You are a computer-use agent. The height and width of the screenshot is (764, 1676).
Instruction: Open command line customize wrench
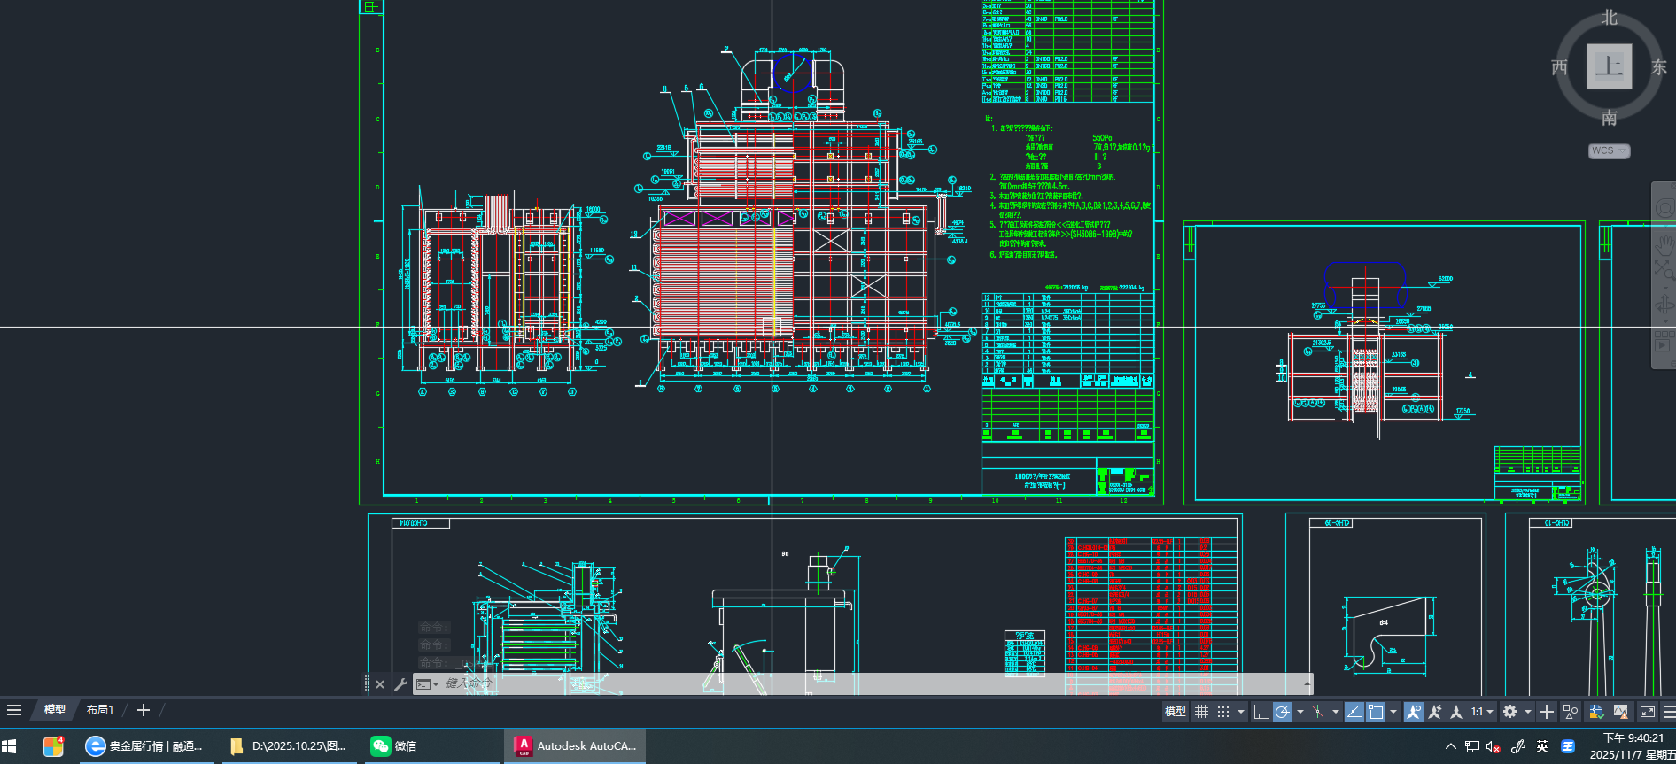click(x=400, y=684)
